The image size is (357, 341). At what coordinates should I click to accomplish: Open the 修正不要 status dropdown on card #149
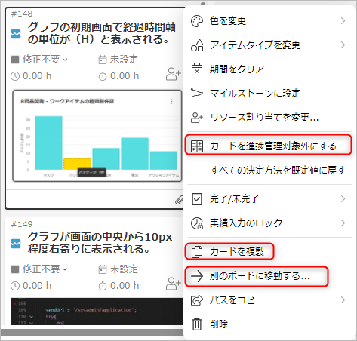pyautogui.click(x=40, y=269)
